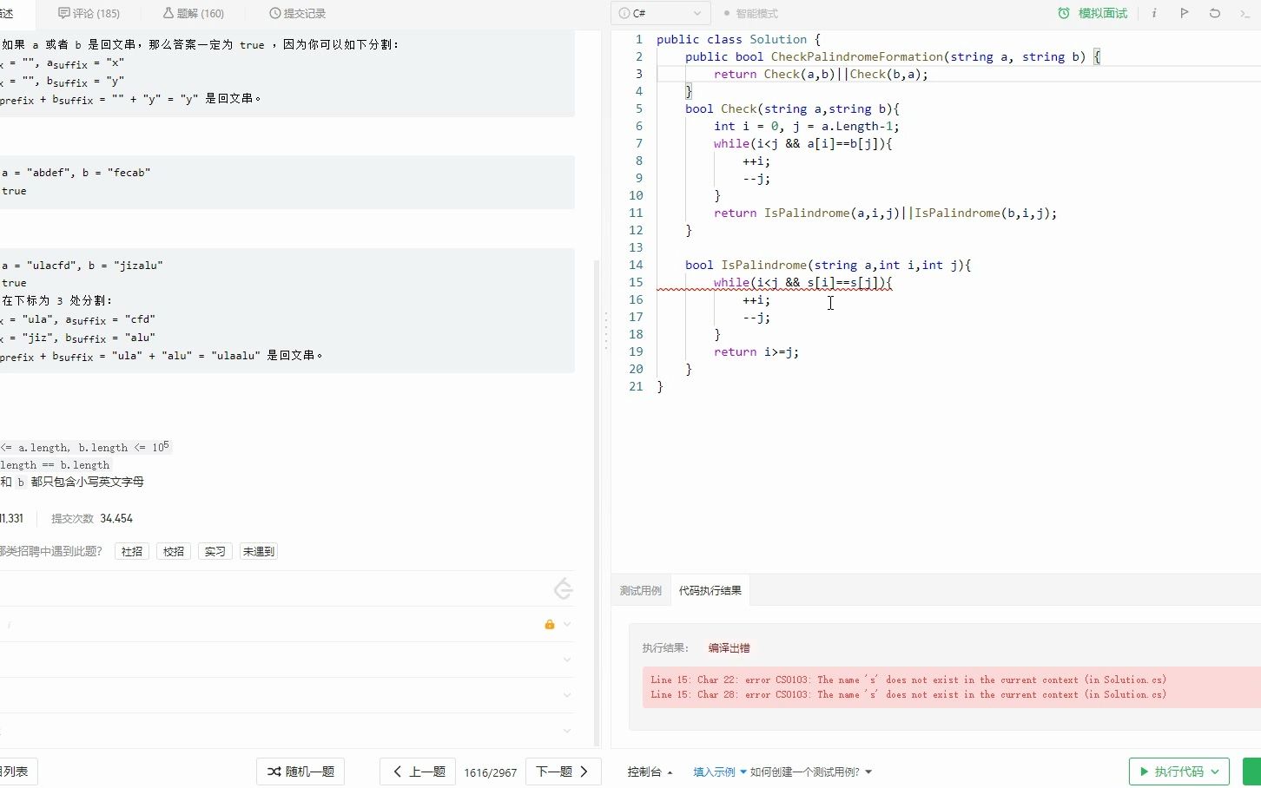Click the problem number field 1616/2967
The width and height of the screenshot is (1261, 788).
point(491,772)
